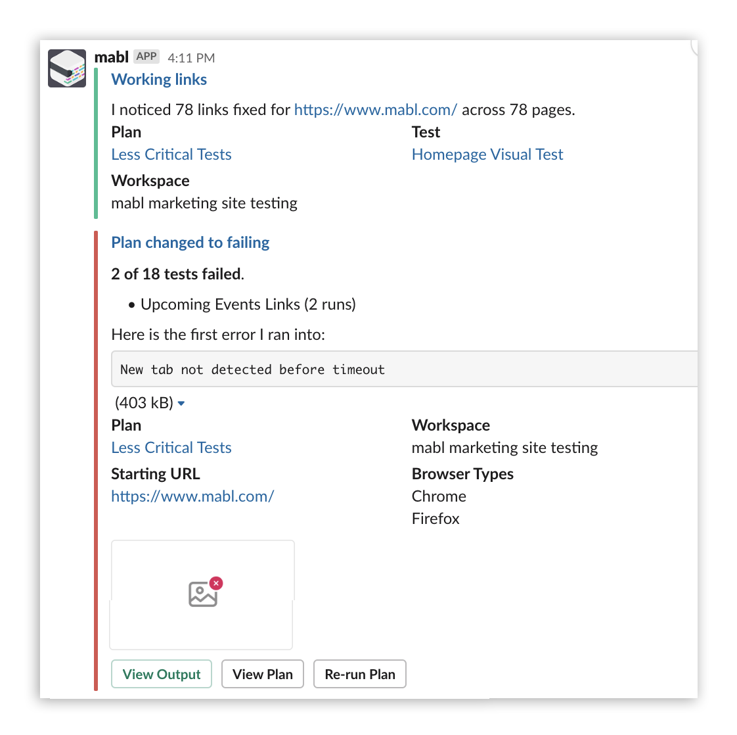The image size is (737, 735).
Task: Click the Test field heading
Action: click(426, 132)
